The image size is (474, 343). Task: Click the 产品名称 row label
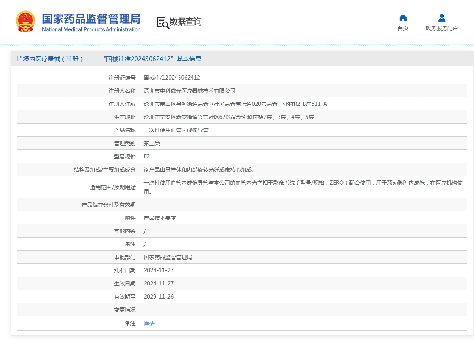125,130
